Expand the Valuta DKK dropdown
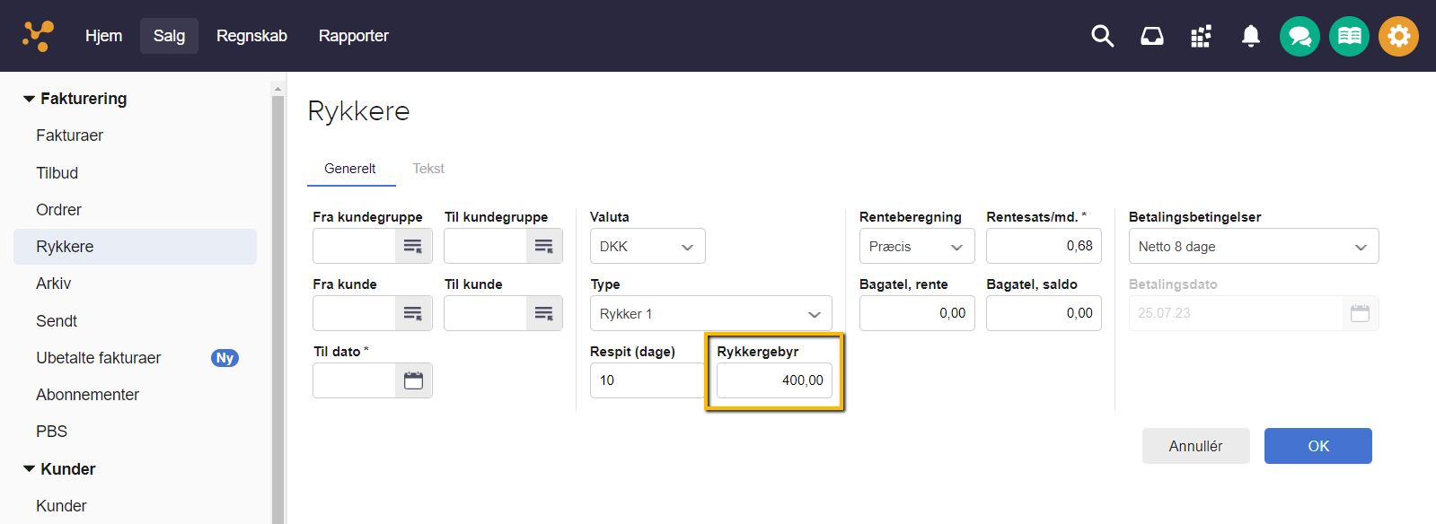Screen dimensions: 1436x524 (647, 247)
